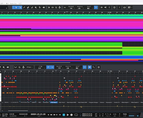Select the Arrow tool in main toolbar

point(16,7)
